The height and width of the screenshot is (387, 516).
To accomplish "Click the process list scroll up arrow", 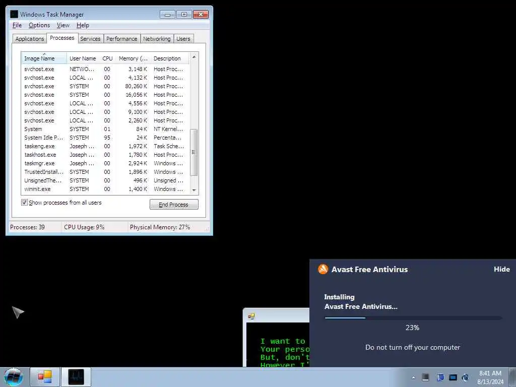I will pos(194,57).
